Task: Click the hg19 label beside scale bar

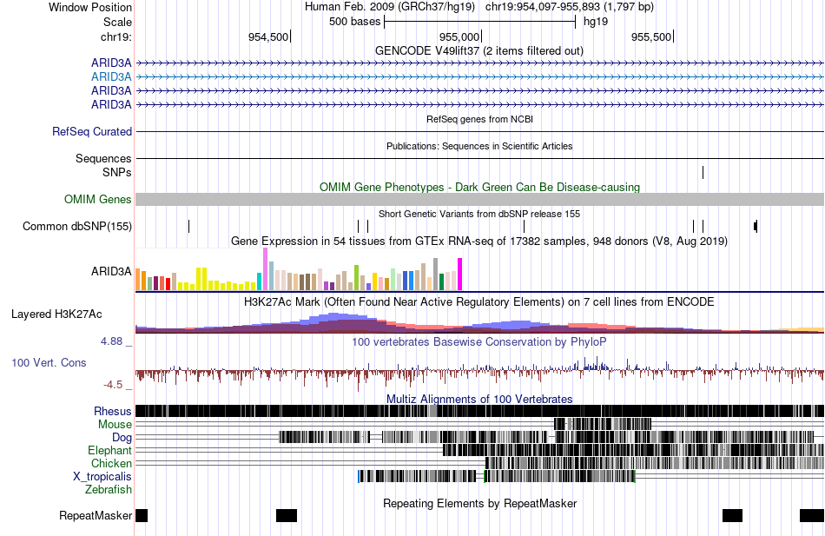Action: coord(596,22)
